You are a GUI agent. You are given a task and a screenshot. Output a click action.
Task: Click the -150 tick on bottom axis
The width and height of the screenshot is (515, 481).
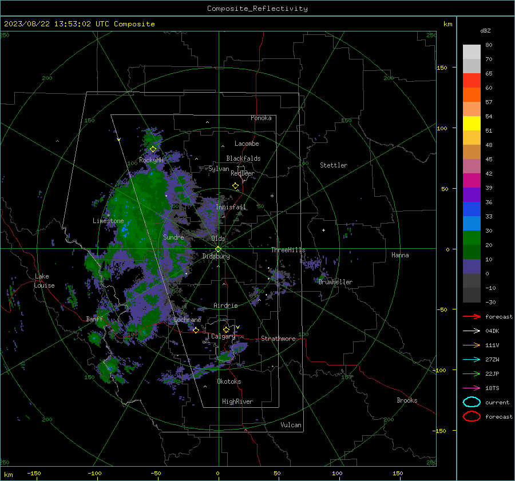(x=34, y=473)
